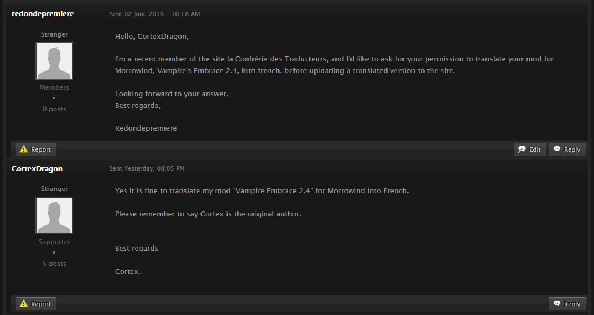Click the reputation pip under the Members label
This screenshot has width=594, height=315.
coord(54,98)
